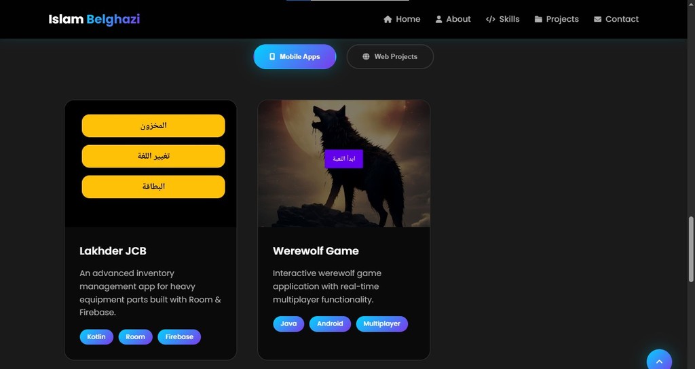Open the Lakhder JCB project title
Viewport: 695px width, 369px height.
pos(113,251)
